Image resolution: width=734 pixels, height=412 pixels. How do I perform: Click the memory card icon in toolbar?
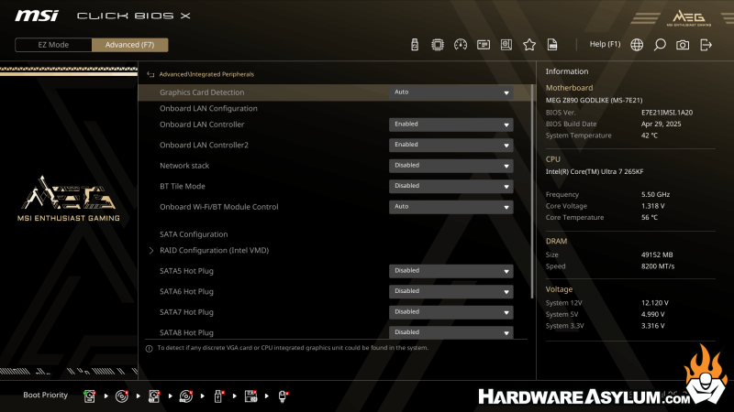coord(484,45)
